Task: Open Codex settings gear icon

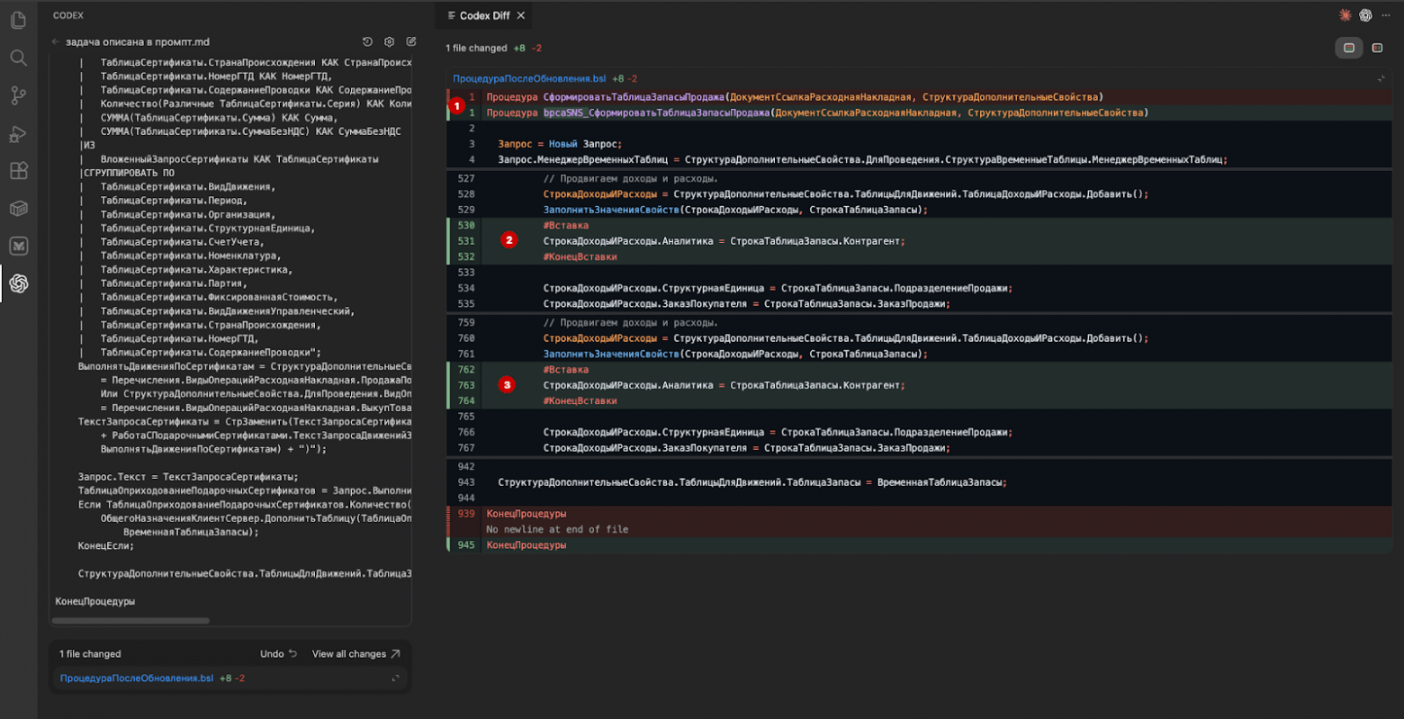Action: click(x=390, y=42)
